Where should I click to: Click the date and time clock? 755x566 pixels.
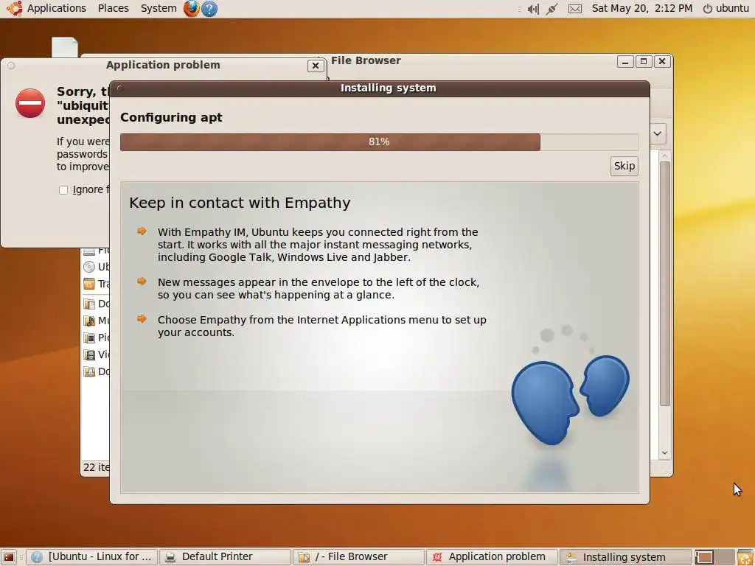(x=642, y=8)
